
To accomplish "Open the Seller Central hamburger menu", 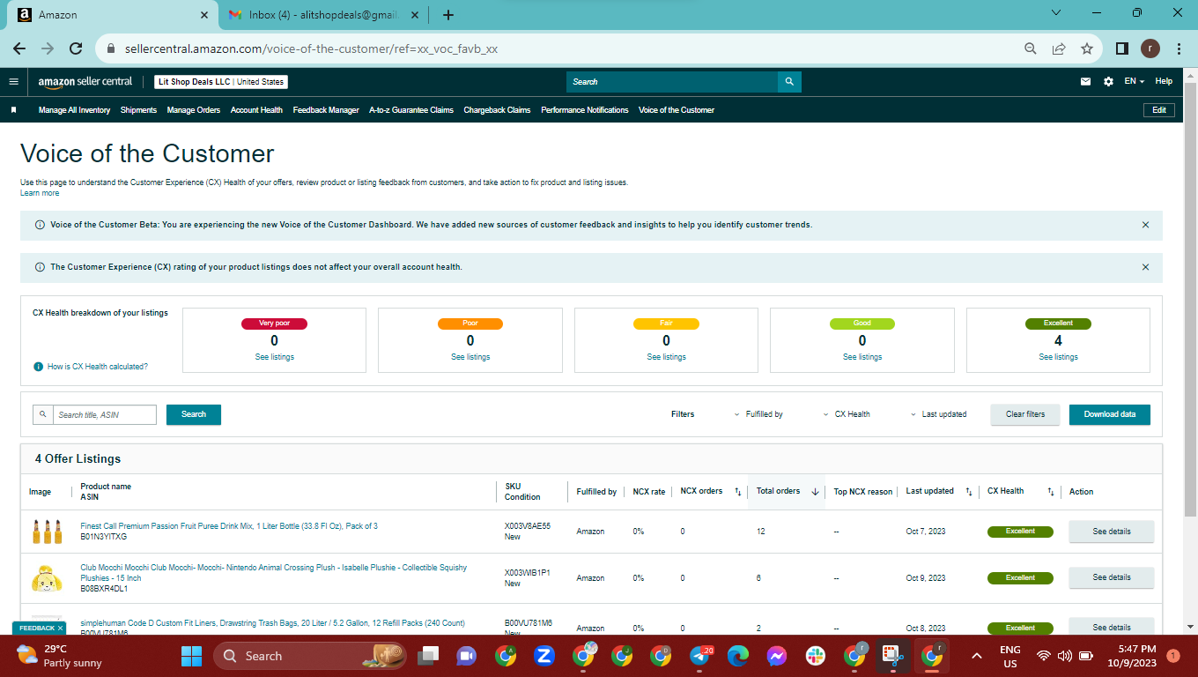I will tap(13, 82).
